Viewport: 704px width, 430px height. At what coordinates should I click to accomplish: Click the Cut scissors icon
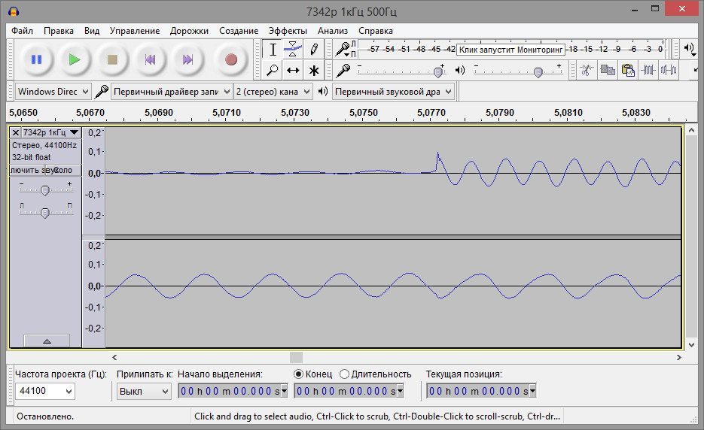coord(586,71)
